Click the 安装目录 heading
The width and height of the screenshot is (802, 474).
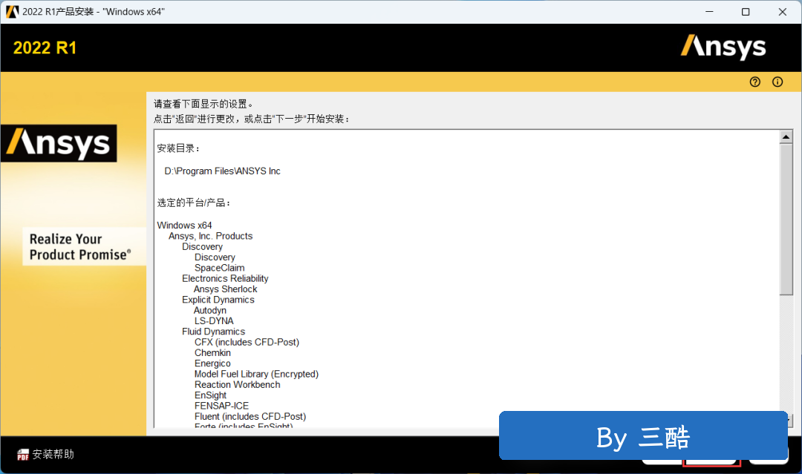tap(178, 148)
